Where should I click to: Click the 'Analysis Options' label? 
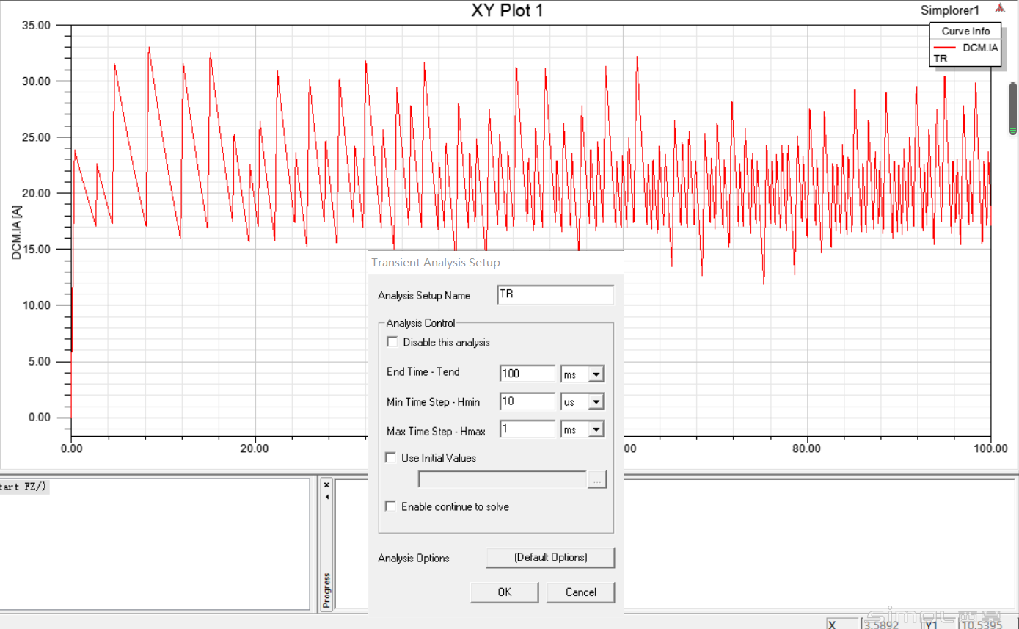click(414, 559)
